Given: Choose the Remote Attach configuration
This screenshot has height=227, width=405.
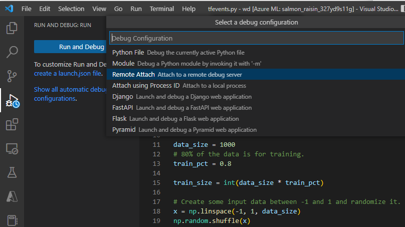Looking at the screenshot, I should pyautogui.click(x=133, y=75).
